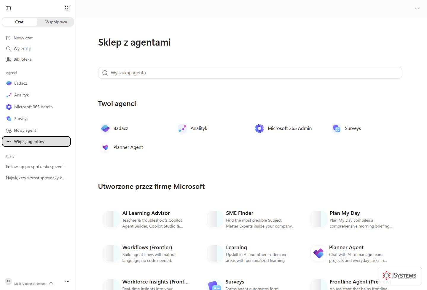Click the Nowy czat compose icon

[8, 38]
